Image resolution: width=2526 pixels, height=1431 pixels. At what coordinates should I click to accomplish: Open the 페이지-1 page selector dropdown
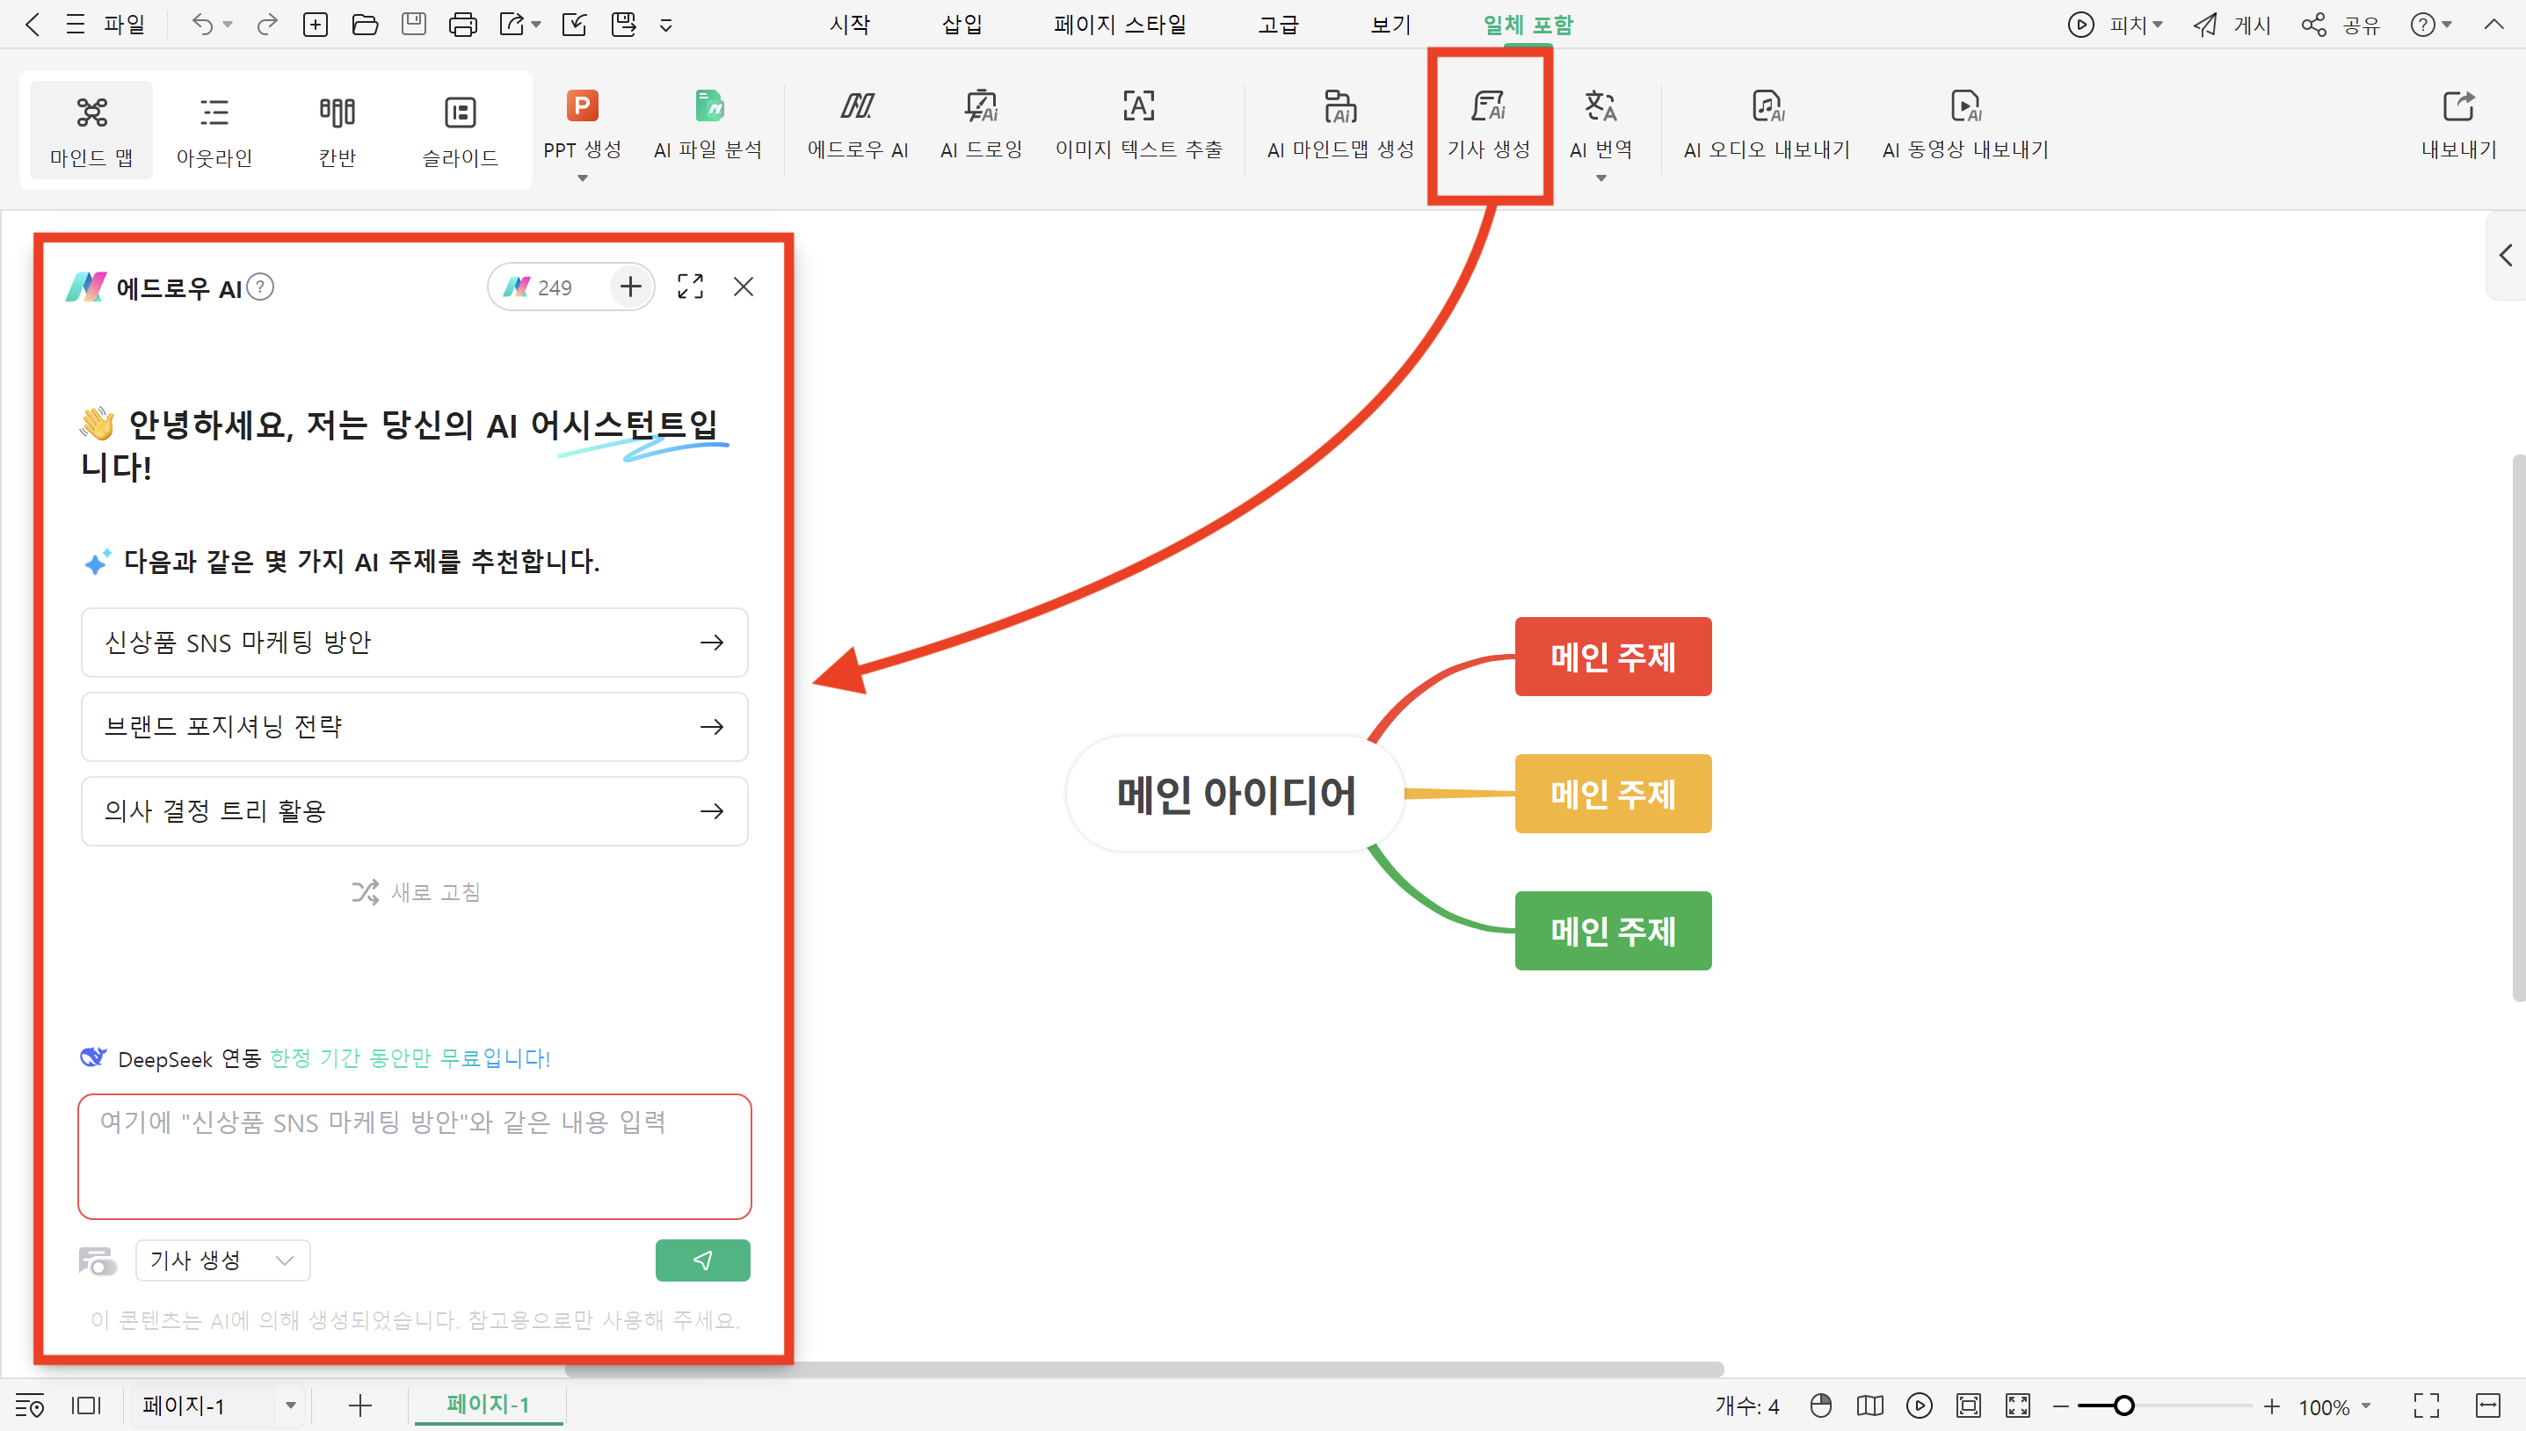point(217,1405)
